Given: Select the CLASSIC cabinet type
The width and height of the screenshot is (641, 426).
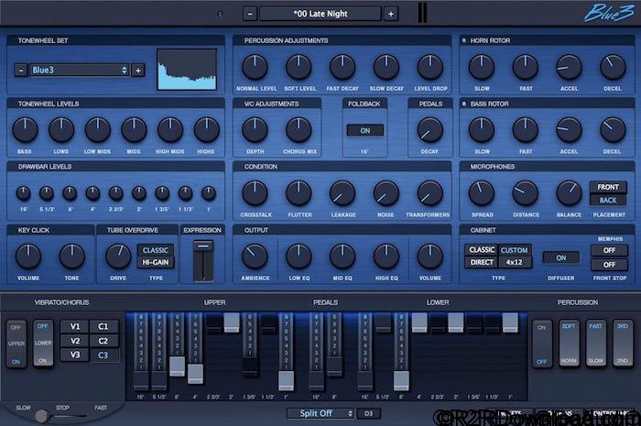Looking at the screenshot, I should pos(482,249).
